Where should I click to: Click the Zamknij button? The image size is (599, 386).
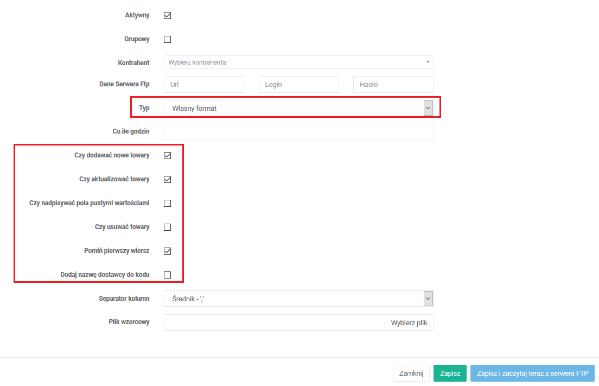click(411, 374)
